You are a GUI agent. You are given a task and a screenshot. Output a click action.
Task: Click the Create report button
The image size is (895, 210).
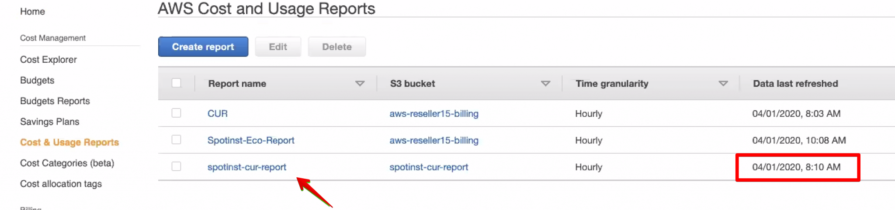[203, 47]
